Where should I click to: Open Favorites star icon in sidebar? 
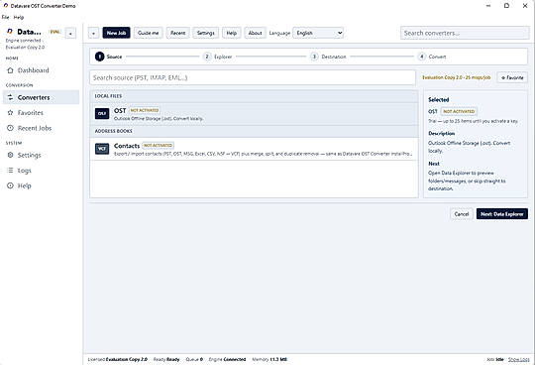click(10, 113)
